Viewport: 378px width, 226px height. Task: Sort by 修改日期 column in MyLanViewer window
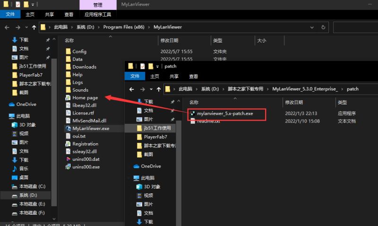(x=169, y=41)
